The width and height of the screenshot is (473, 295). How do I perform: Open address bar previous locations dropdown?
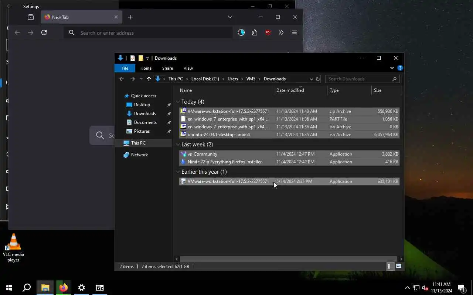pyautogui.click(x=311, y=79)
